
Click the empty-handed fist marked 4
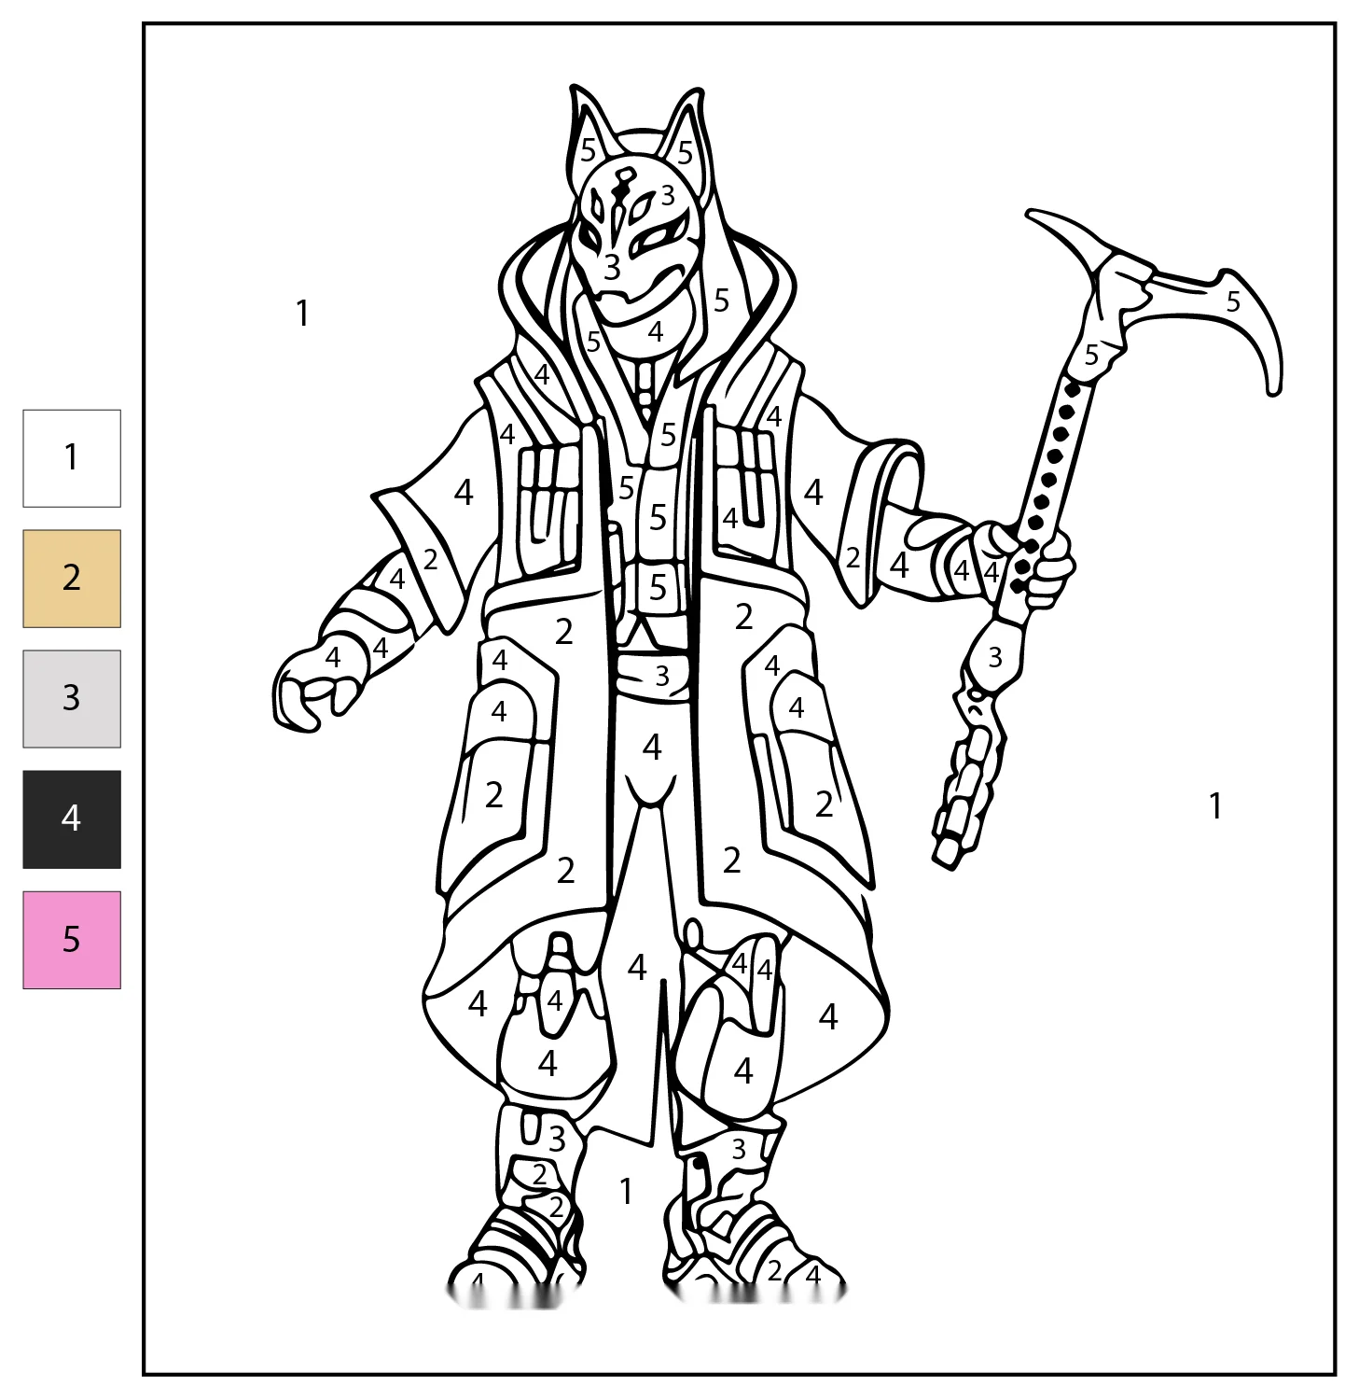coord(333,657)
